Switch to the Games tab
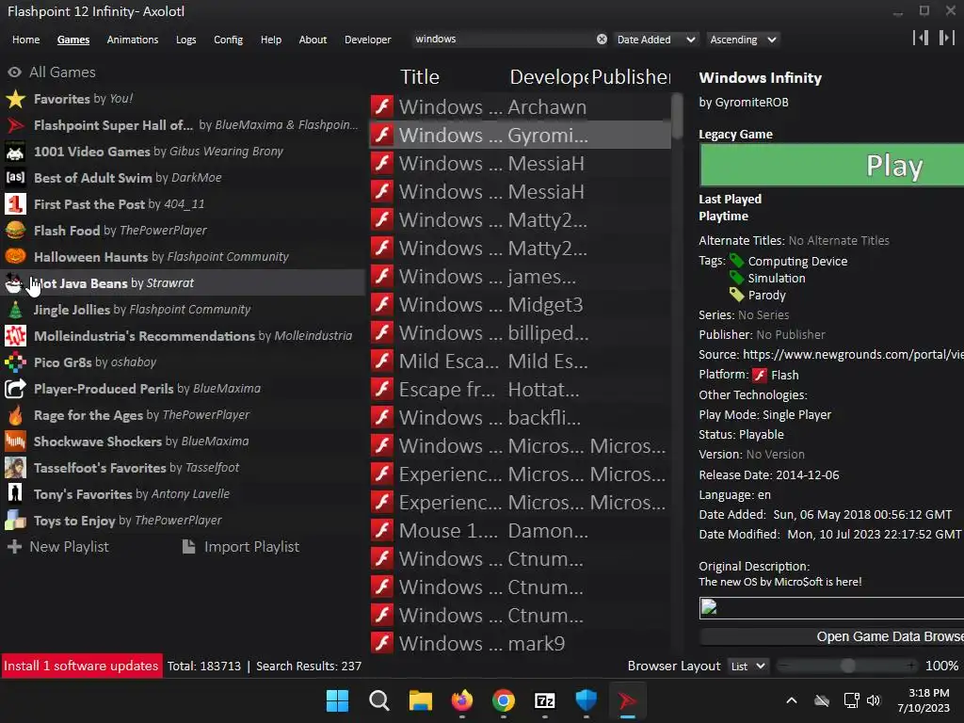 [x=73, y=40]
